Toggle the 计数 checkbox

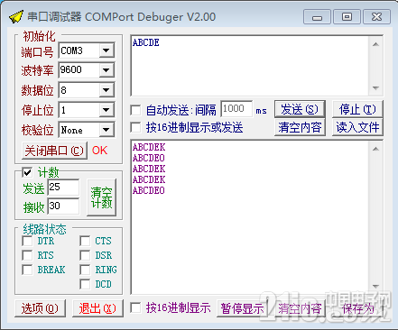27,172
